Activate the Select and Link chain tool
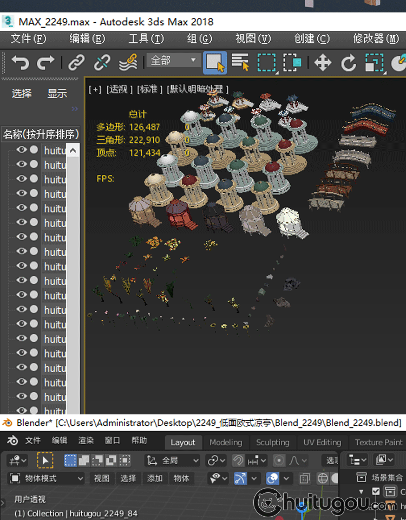The width and height of the screenshot is (406, 520). pyautogui.click(x=76, y=63)
